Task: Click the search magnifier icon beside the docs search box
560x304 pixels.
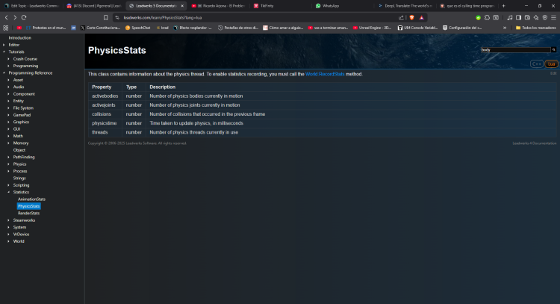Action: [x=554, y=50]
